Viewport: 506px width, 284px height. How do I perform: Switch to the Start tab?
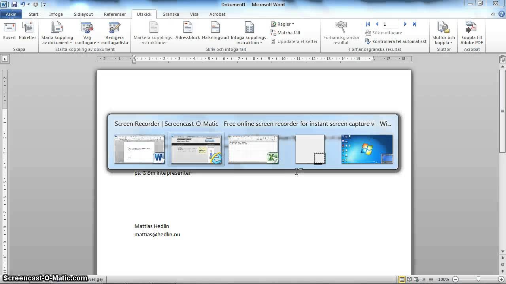(34, 14)
